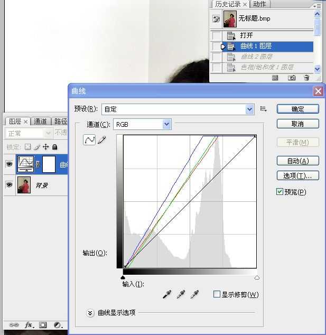Add a layer mask from the layers panel footer

click(42, 325)
